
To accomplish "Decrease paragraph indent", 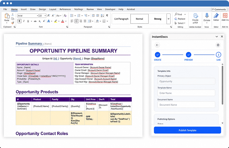I will (93, 15).
